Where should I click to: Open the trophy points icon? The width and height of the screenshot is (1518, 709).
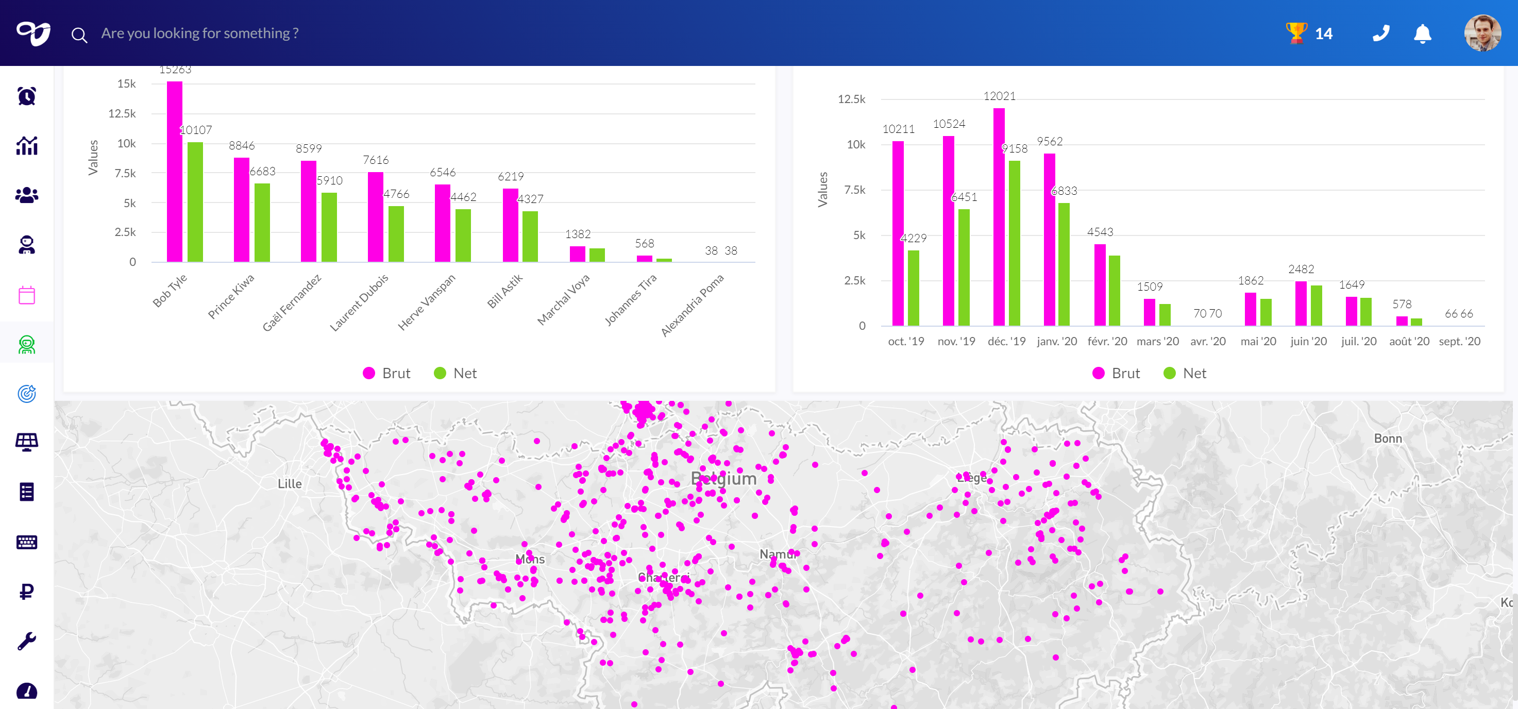tap(1296, 33)
